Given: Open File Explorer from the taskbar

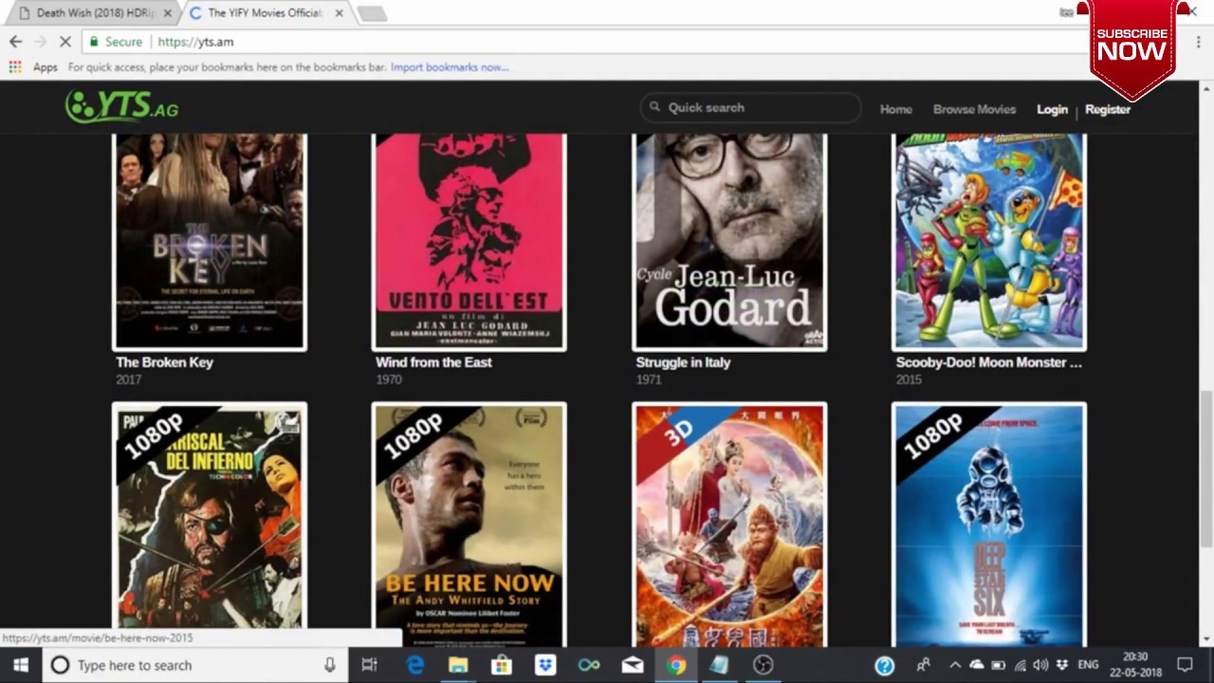Looking at the screenshot, I should [x=458, y=665].
